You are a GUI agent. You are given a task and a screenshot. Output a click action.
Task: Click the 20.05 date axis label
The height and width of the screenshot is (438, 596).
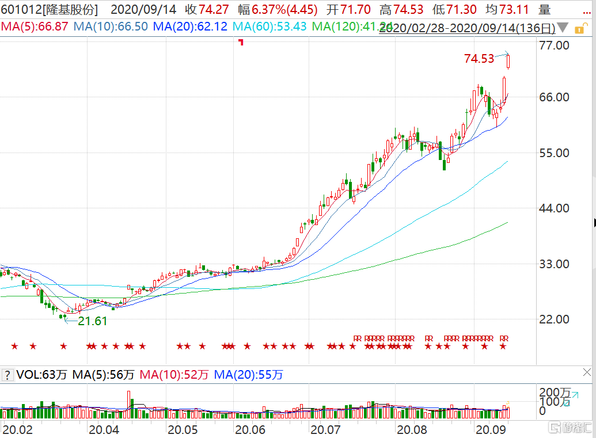click(x=183, y=429)
